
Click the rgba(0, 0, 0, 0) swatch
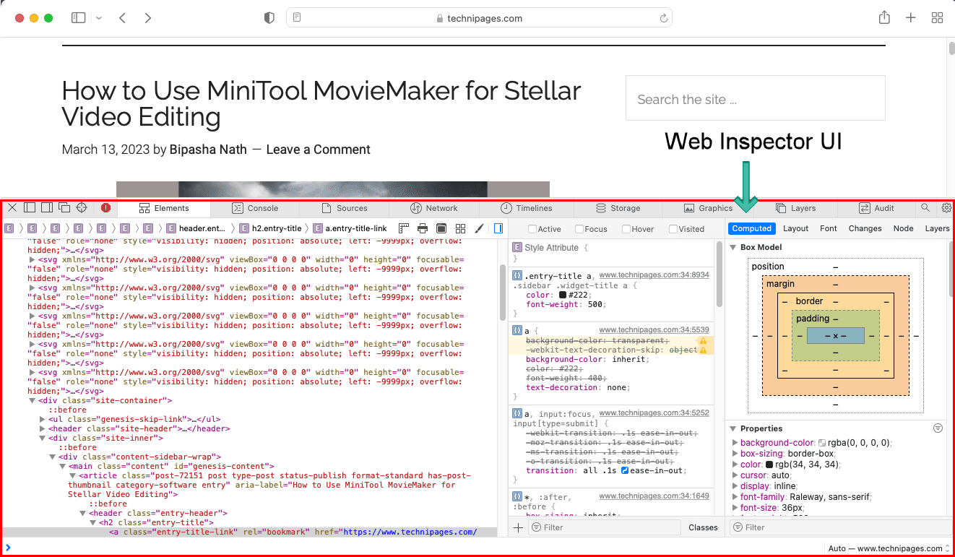pyautogui.click(x=821, y=443)
